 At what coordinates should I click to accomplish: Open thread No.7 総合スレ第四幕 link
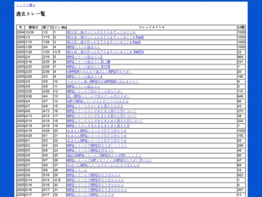click(x=89, y=67)
